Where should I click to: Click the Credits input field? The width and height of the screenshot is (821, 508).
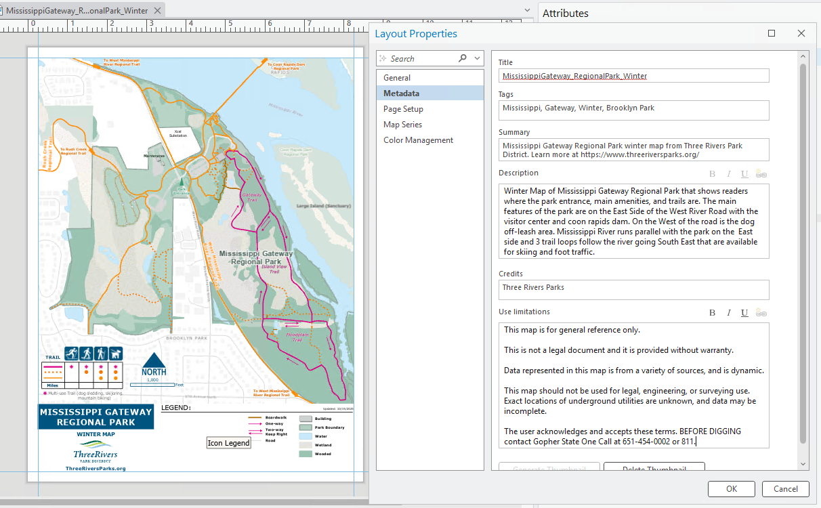633,290
